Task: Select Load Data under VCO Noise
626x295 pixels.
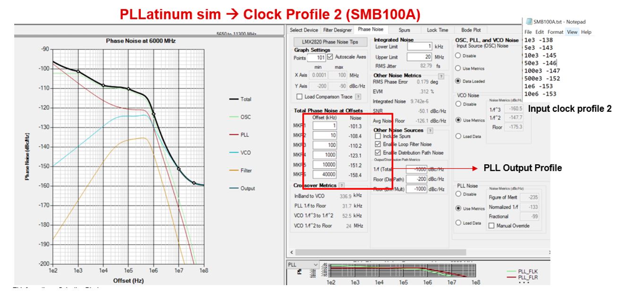Action: pos(458,136)
